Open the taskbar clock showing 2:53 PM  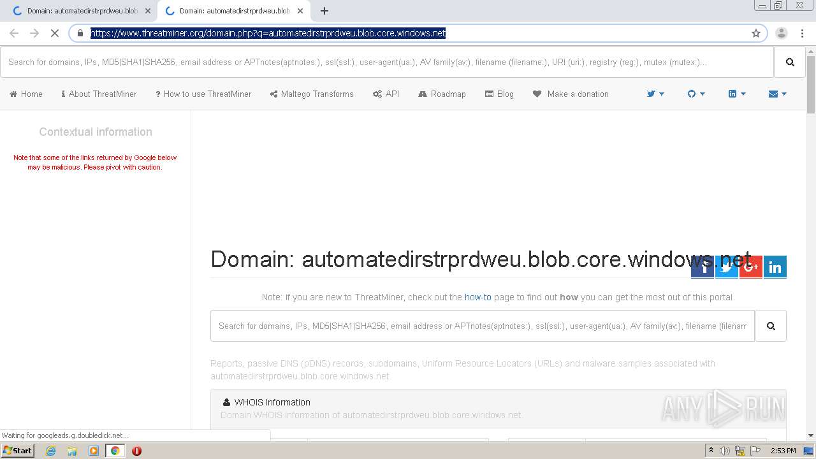pyautogui.click(x=783, y=451)
